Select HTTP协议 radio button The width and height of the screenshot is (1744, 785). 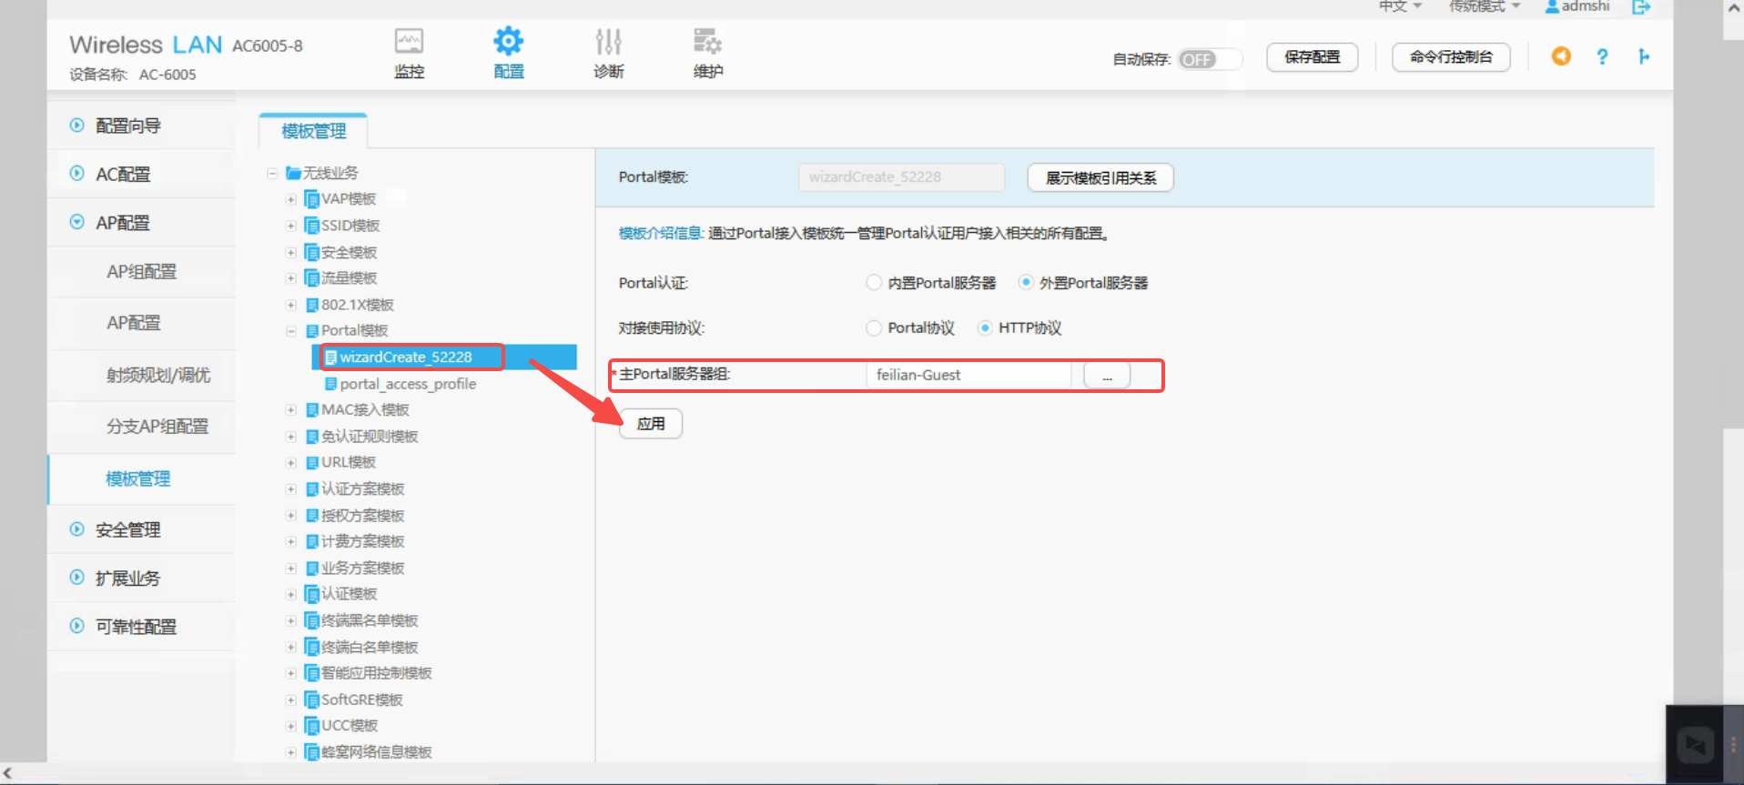coord(985,328)
